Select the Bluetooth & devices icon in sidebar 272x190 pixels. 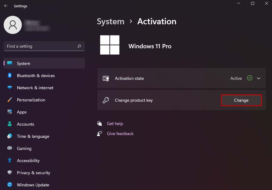9,76
